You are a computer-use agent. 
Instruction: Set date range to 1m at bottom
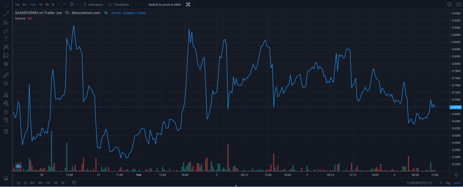48,182
